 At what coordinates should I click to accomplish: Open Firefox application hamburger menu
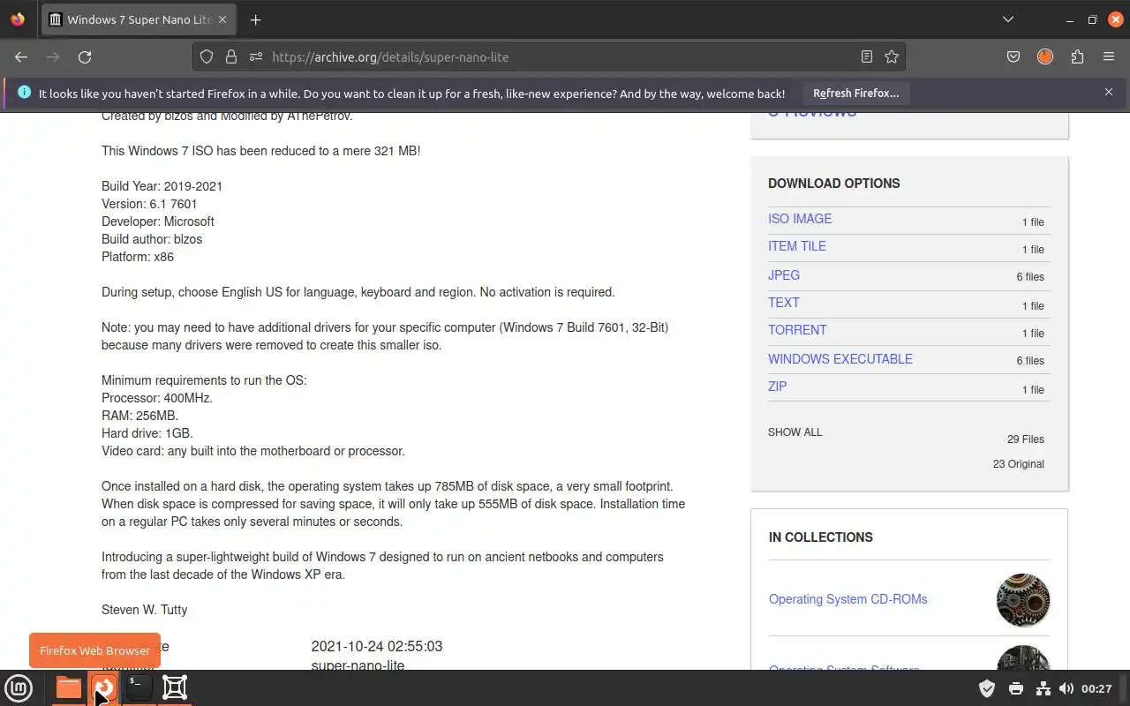point(1109,56)
